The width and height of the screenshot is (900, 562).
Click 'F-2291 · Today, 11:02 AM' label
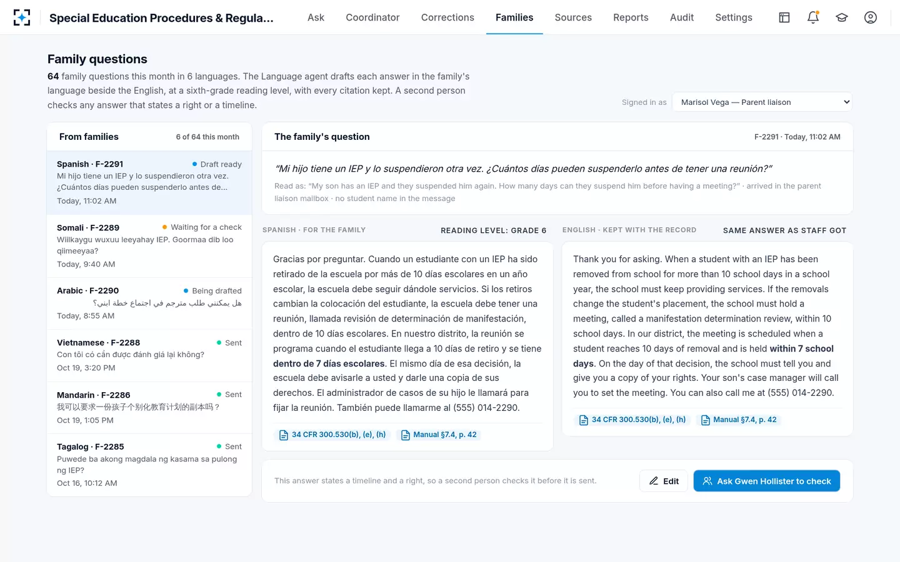tap(797, 137)
